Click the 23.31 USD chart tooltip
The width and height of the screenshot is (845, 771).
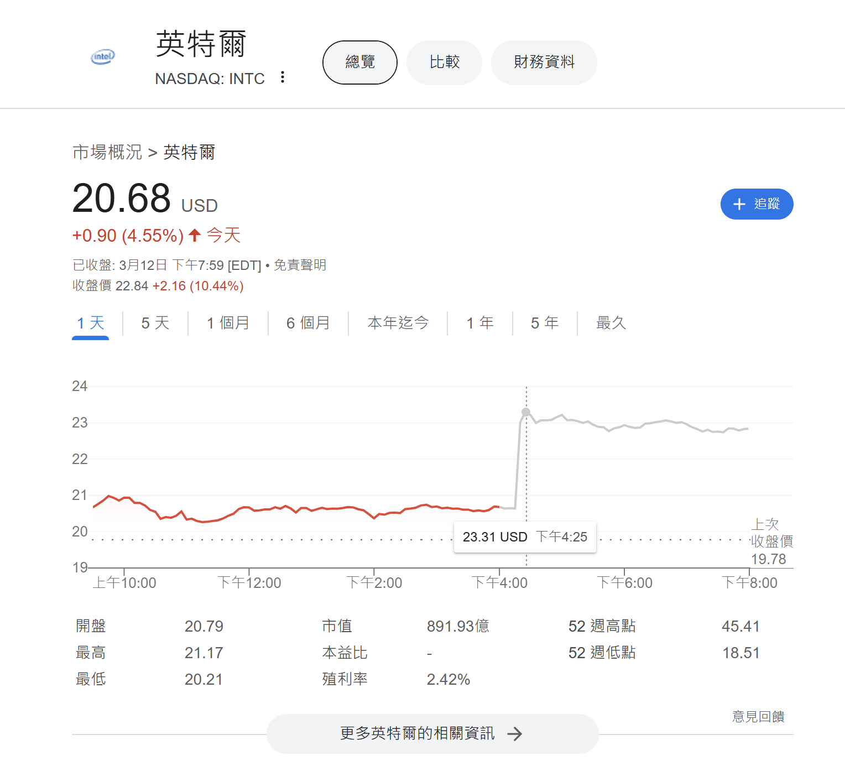point(525,537)
